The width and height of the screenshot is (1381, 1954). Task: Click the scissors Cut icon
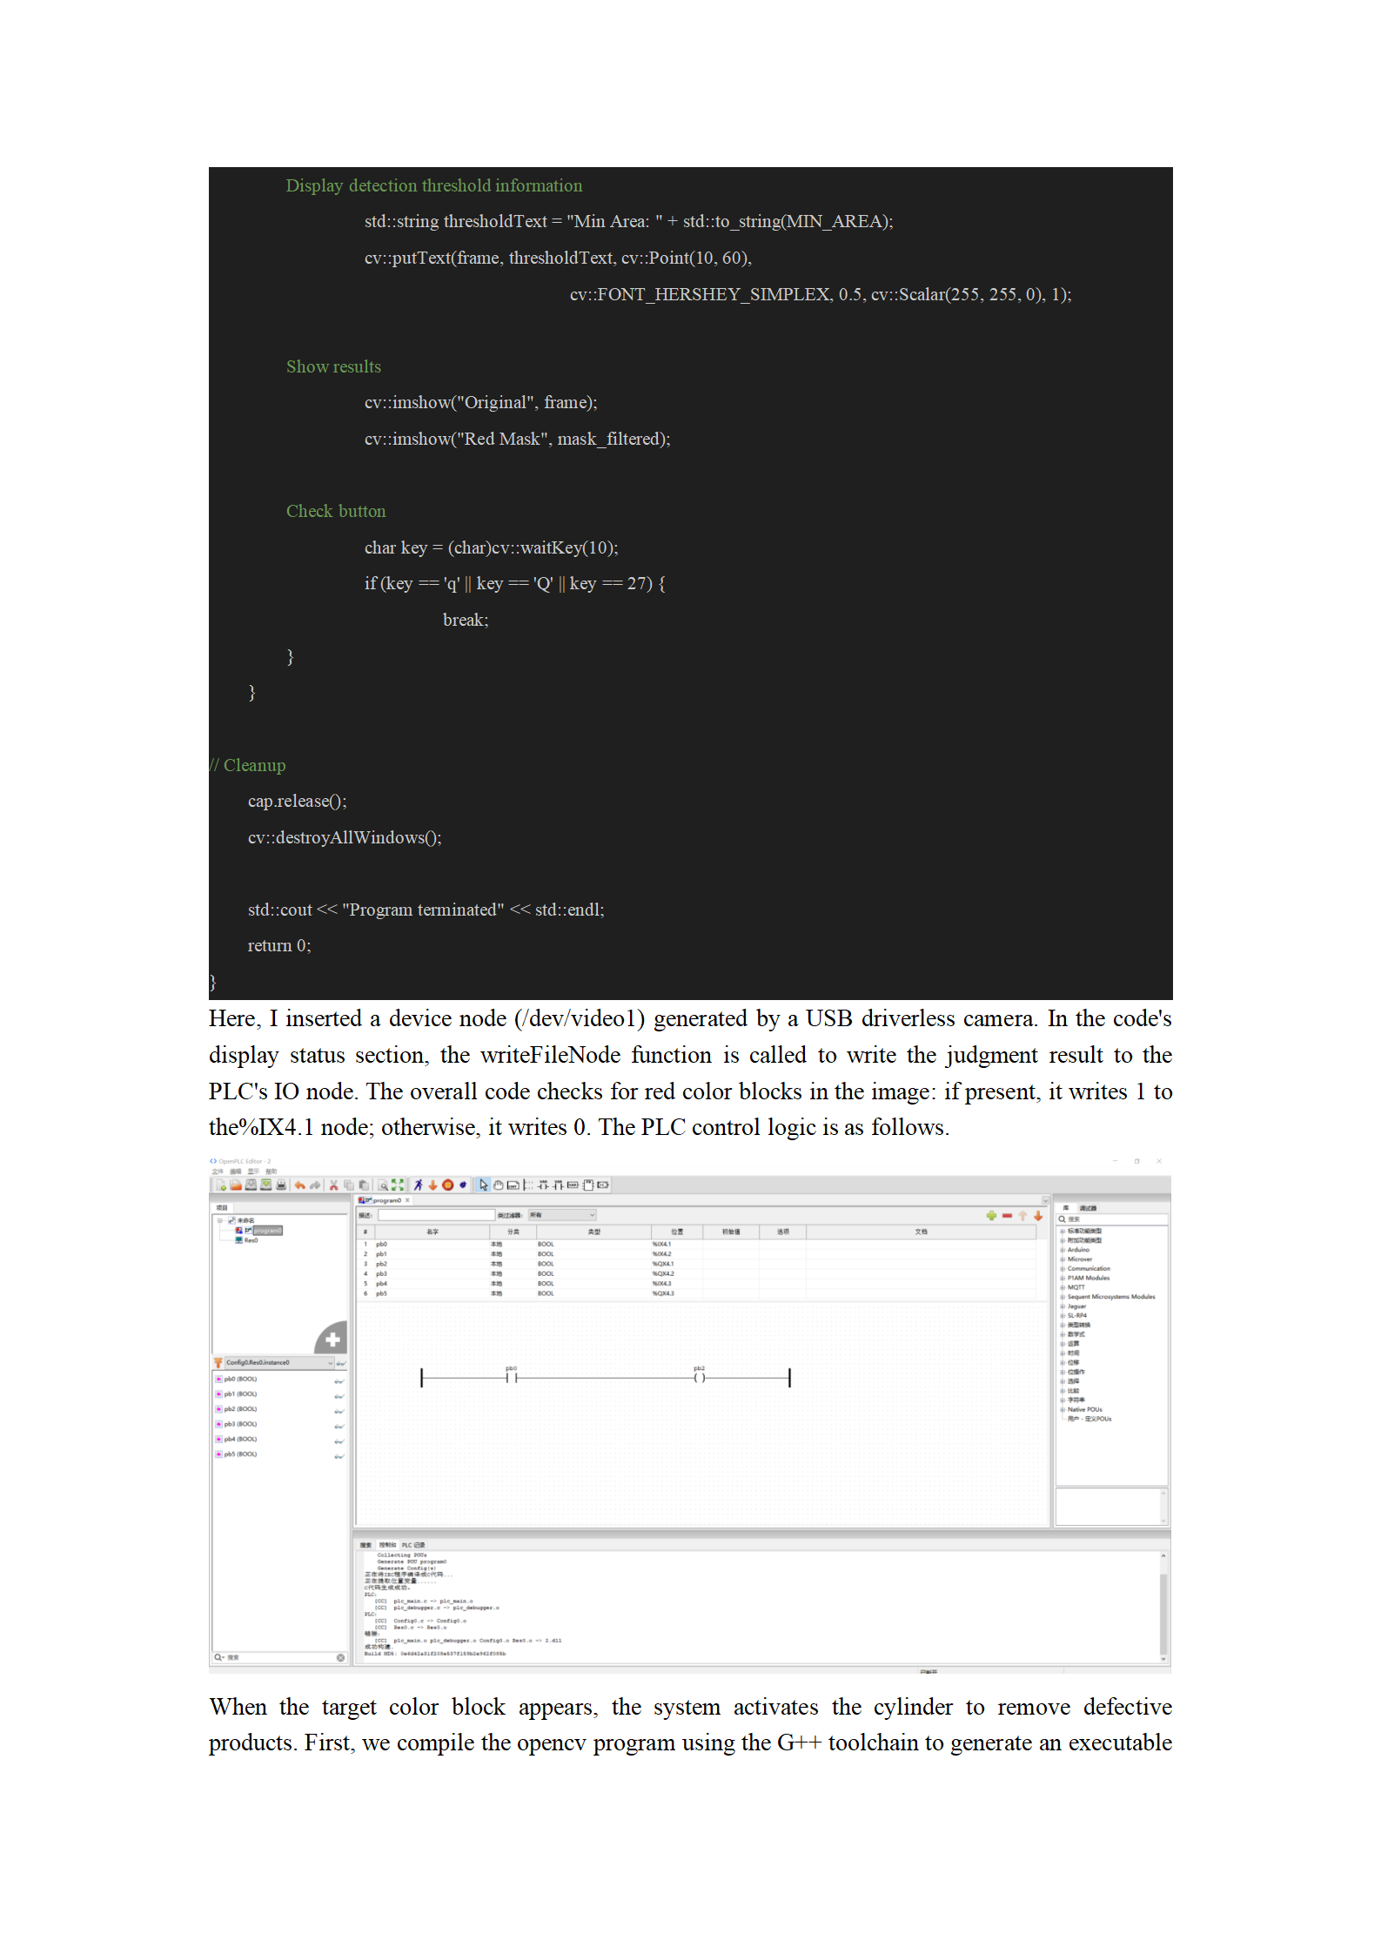point(333,1185)
